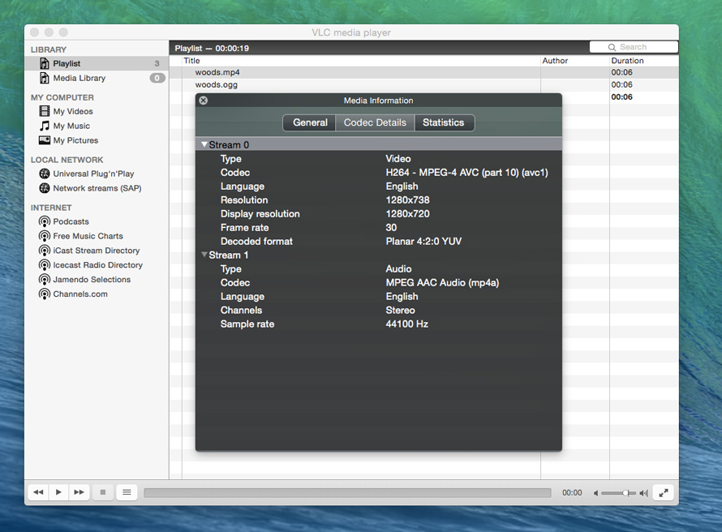
Task: Click the Jamendo Selections icon
Action: click(44, 280)
